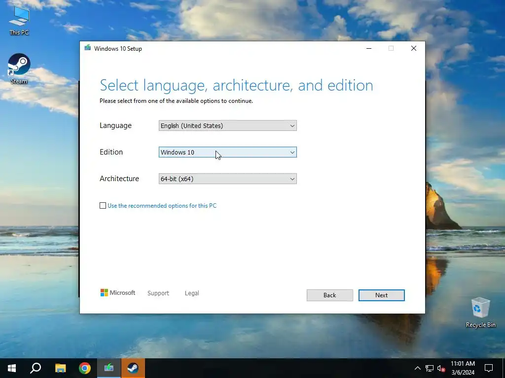This screenshot has height=378, width=505.
Task: Open Google Chrome from the taskbar
Action: point(85,368)
